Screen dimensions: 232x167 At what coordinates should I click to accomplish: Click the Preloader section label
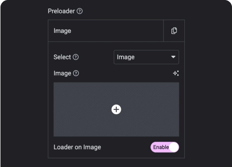61,11
